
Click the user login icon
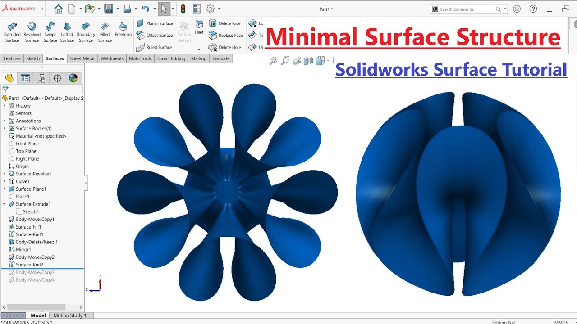click(x=517, y=9)
